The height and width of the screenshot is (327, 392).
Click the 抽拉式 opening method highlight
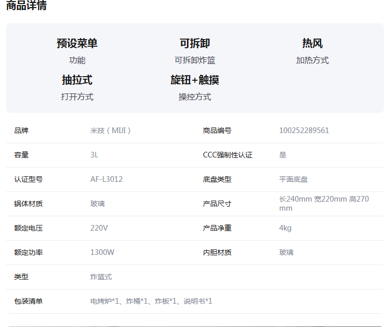pyautogui.click(x=77, y=80)
